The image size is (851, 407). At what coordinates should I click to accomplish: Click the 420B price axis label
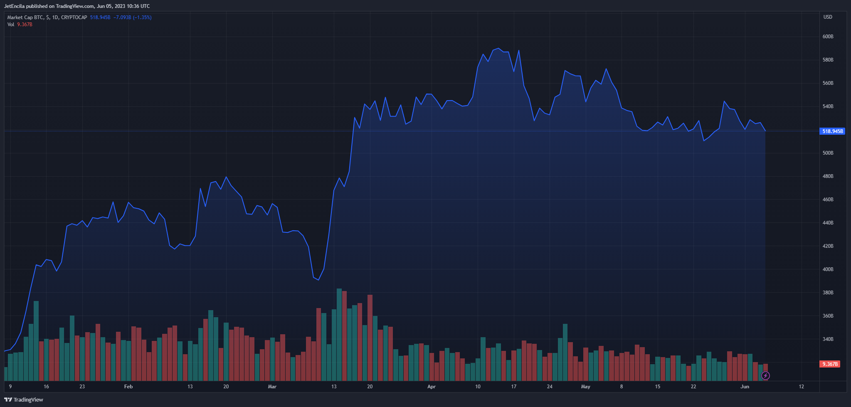(x=828, y=246)
